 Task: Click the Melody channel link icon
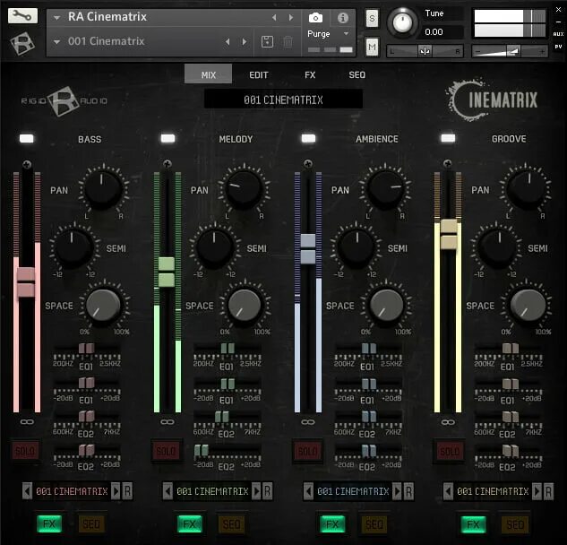coord(168,421)
